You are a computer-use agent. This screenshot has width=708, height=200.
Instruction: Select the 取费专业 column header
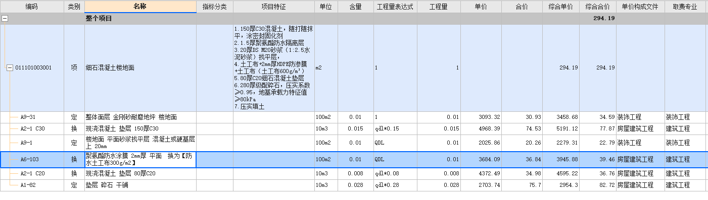pyautogui.click(x=685, y=7)
